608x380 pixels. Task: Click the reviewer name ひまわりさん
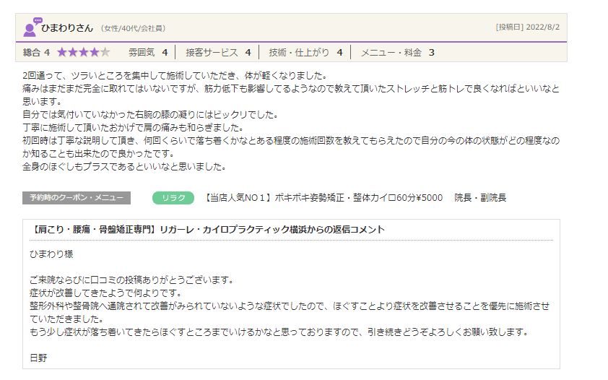point(67,28)
